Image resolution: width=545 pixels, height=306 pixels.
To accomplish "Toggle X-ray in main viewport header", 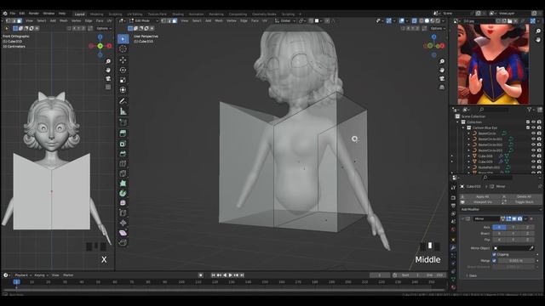I will [415, 20].
